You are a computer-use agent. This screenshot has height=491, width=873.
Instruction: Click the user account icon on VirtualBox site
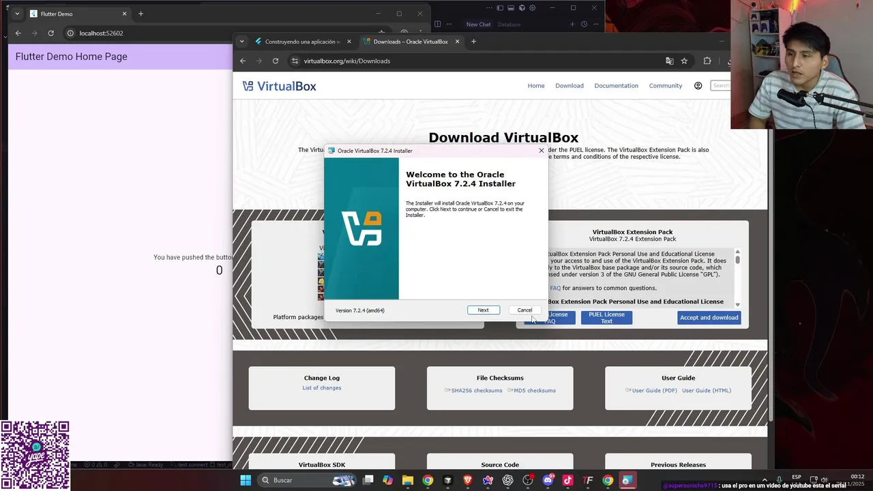[x=698, y=86]
